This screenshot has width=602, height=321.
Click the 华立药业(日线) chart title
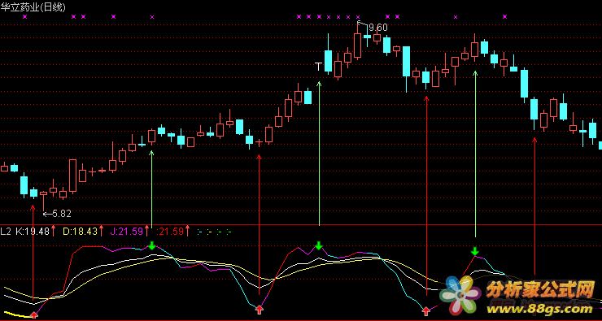(33, 7)
